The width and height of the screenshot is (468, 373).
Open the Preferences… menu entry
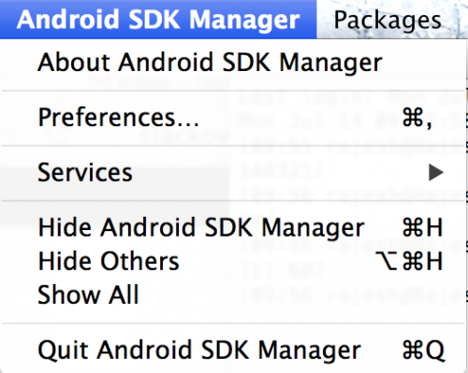pos(232,118)
